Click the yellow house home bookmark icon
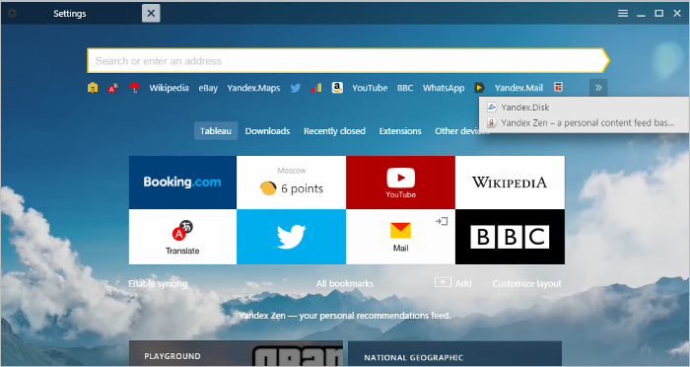 tap(93, 88)
